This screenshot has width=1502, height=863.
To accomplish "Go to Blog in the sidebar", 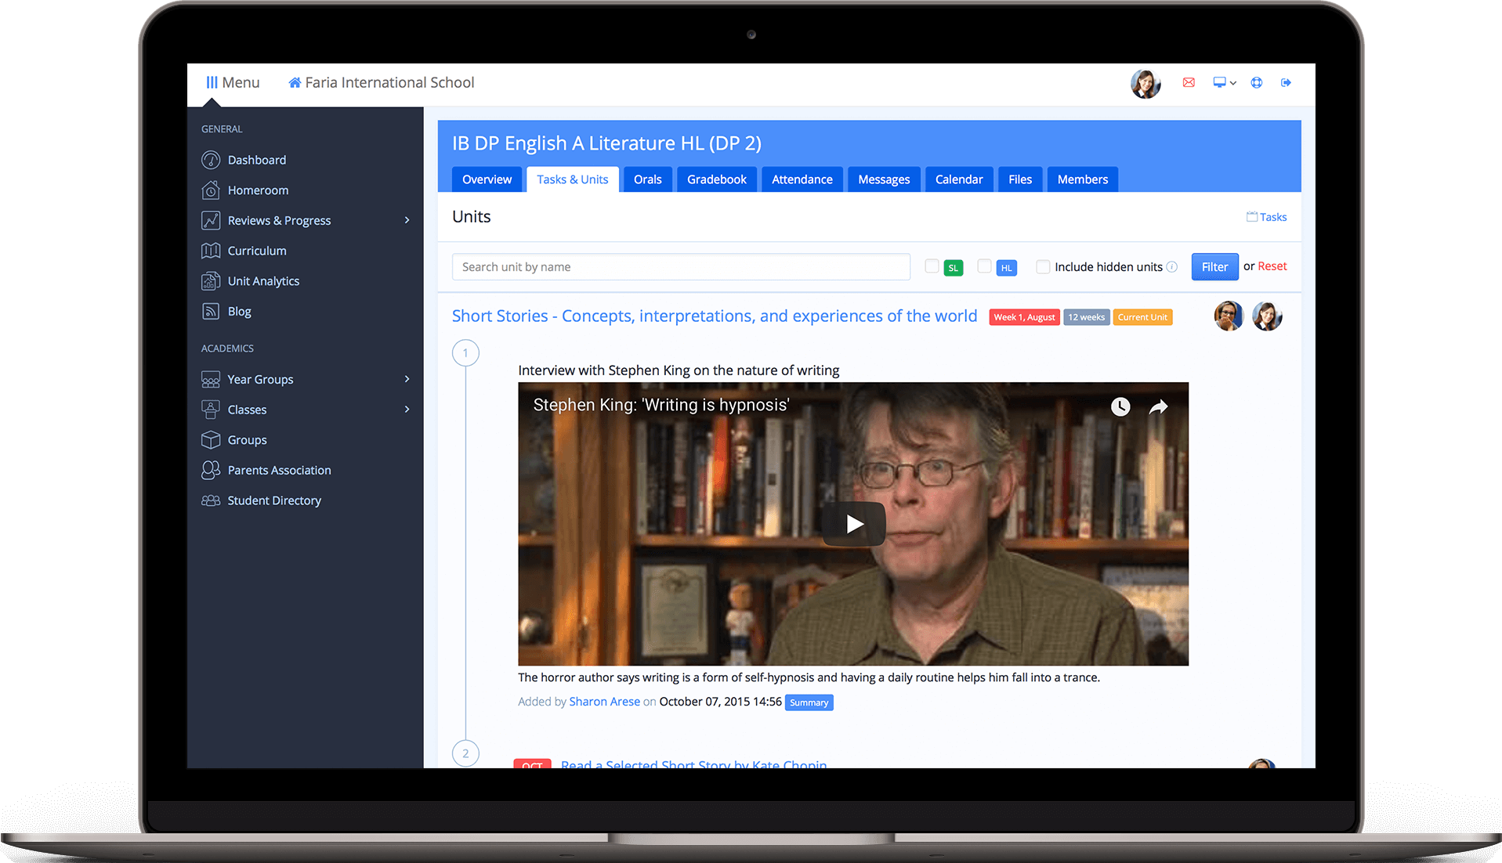I will [239, 312].
